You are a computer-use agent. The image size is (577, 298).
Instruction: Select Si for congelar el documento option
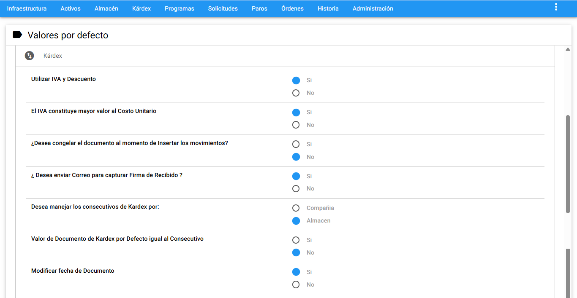point(296,144)
